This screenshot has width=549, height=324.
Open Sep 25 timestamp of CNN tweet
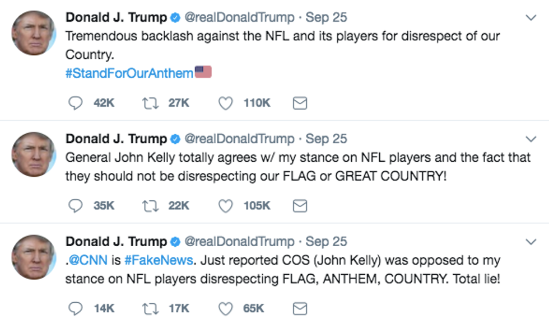point(326,242)
